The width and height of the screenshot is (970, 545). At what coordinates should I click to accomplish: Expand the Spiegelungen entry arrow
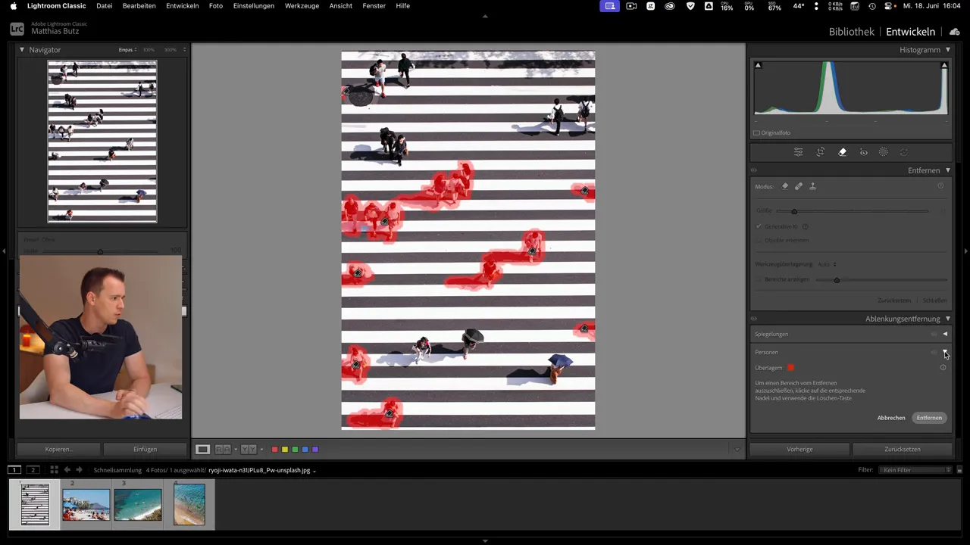945,334
